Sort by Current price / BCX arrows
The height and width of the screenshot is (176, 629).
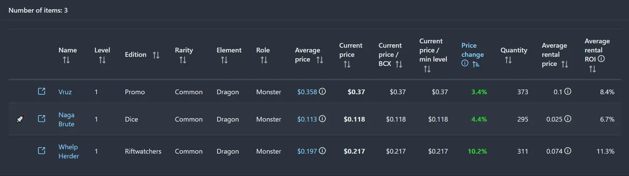point(399,64)
